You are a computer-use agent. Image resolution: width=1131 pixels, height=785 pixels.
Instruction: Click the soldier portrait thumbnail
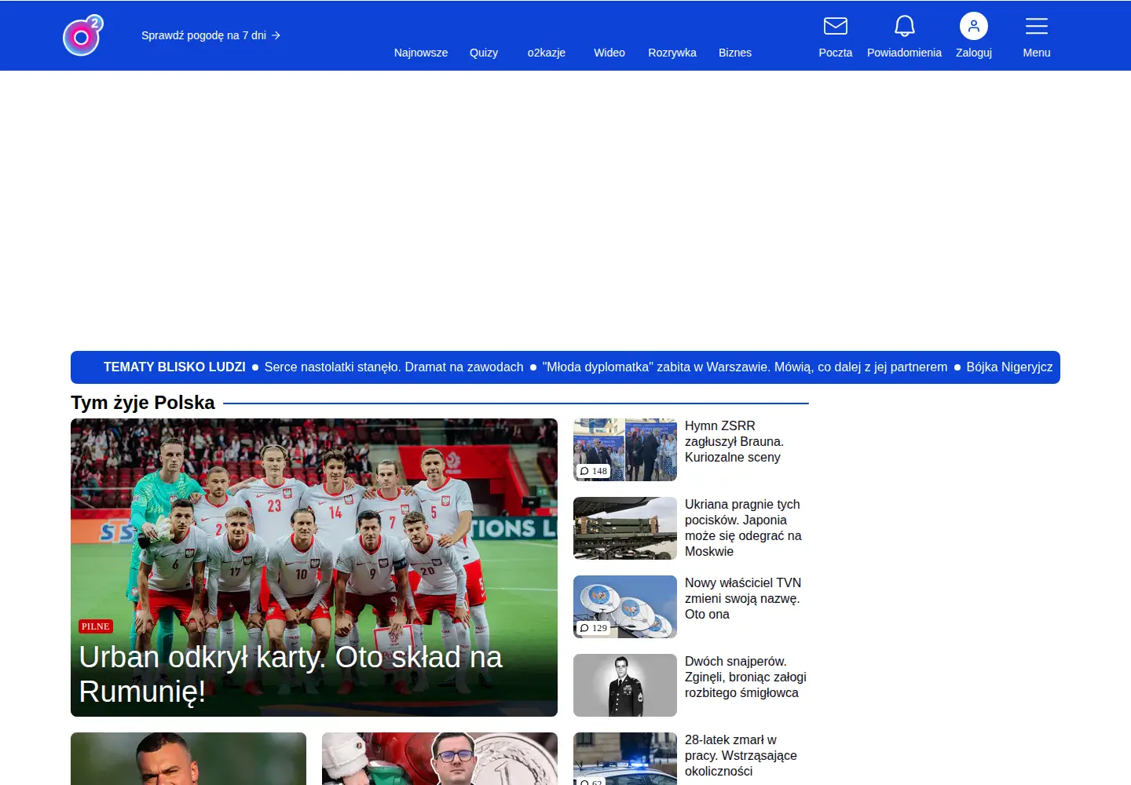[625, 685]
